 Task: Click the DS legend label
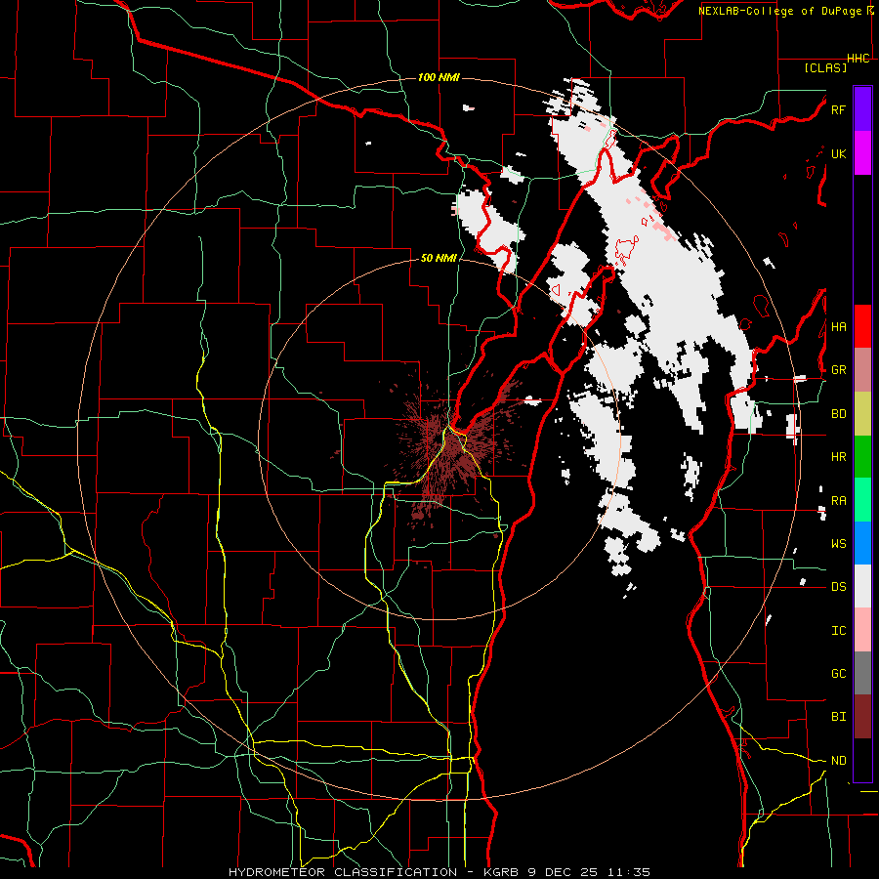click(838, 587)
